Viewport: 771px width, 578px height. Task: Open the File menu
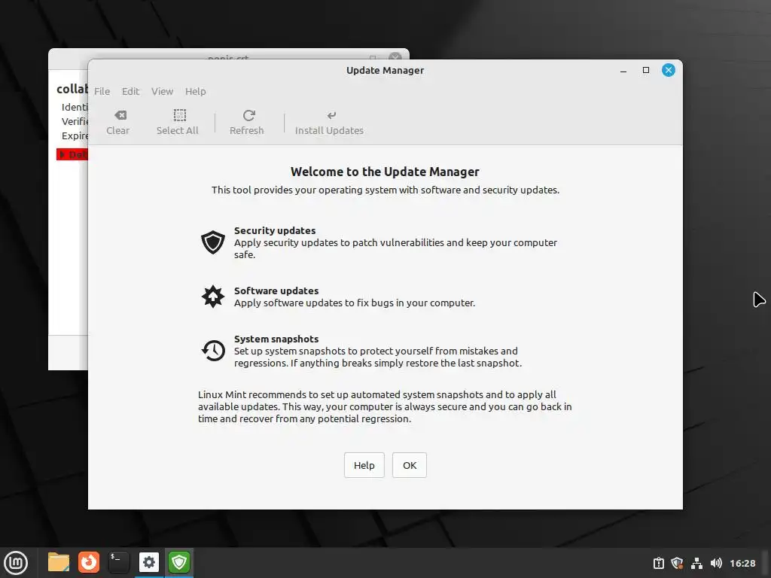(x=102, y=91)
